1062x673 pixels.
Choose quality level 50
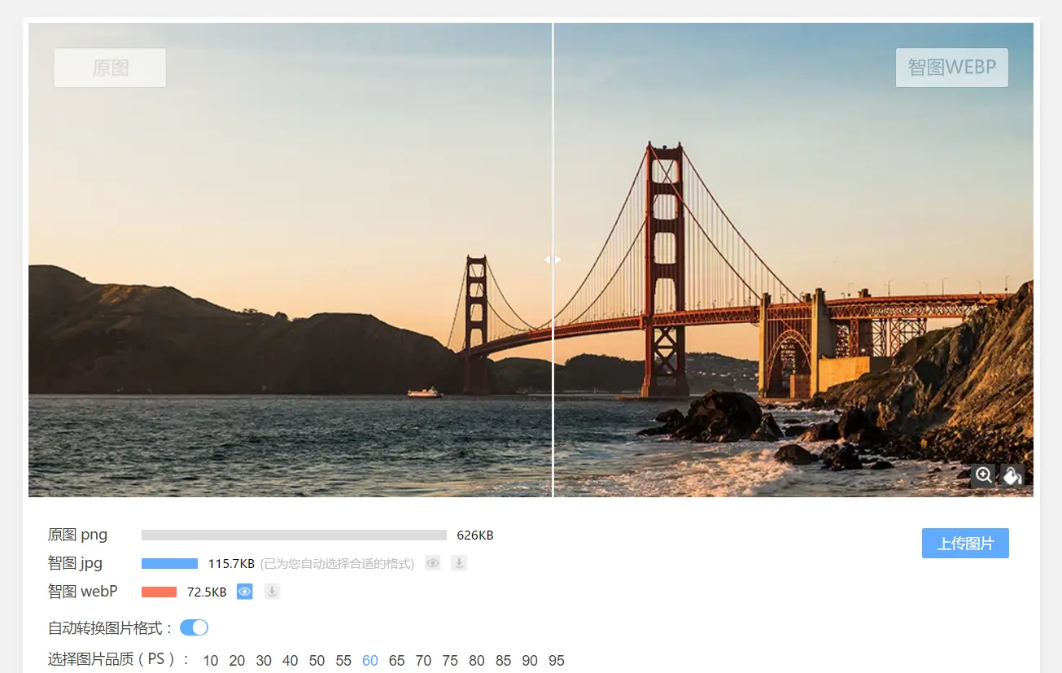[317, 661]
